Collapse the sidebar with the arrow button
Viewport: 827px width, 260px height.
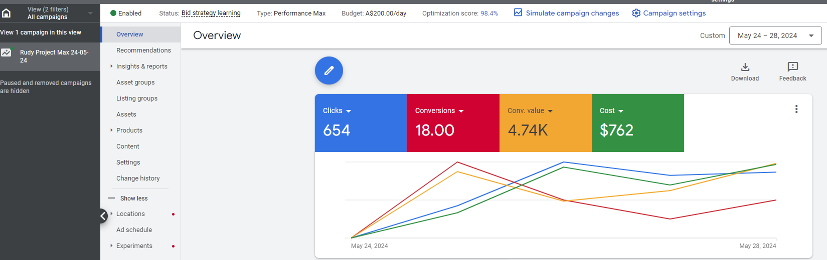(x=103, y=215)
